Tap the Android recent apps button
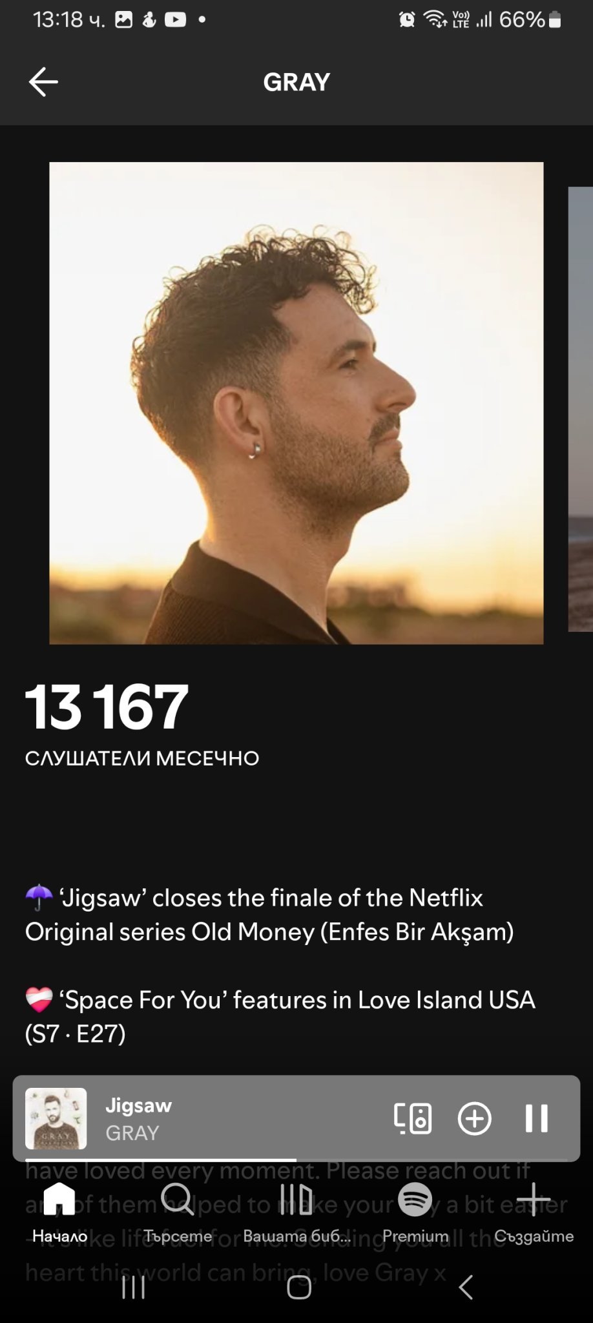This screenshot has height=1323, width=593. click(134, 1287)
